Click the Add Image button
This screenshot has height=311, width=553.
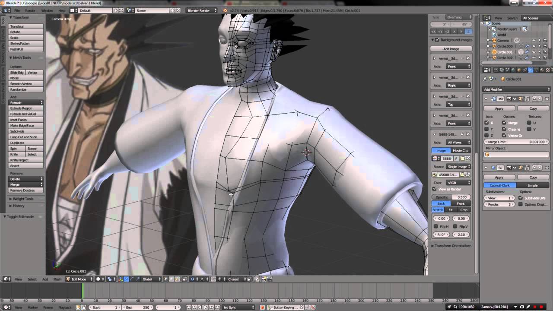click(x=451, y=49)
